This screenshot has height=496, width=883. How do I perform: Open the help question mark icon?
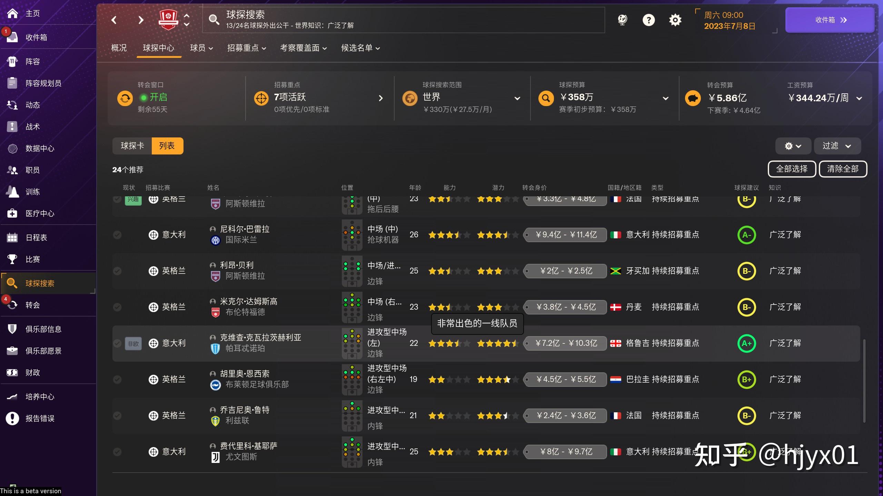(648, 20)
